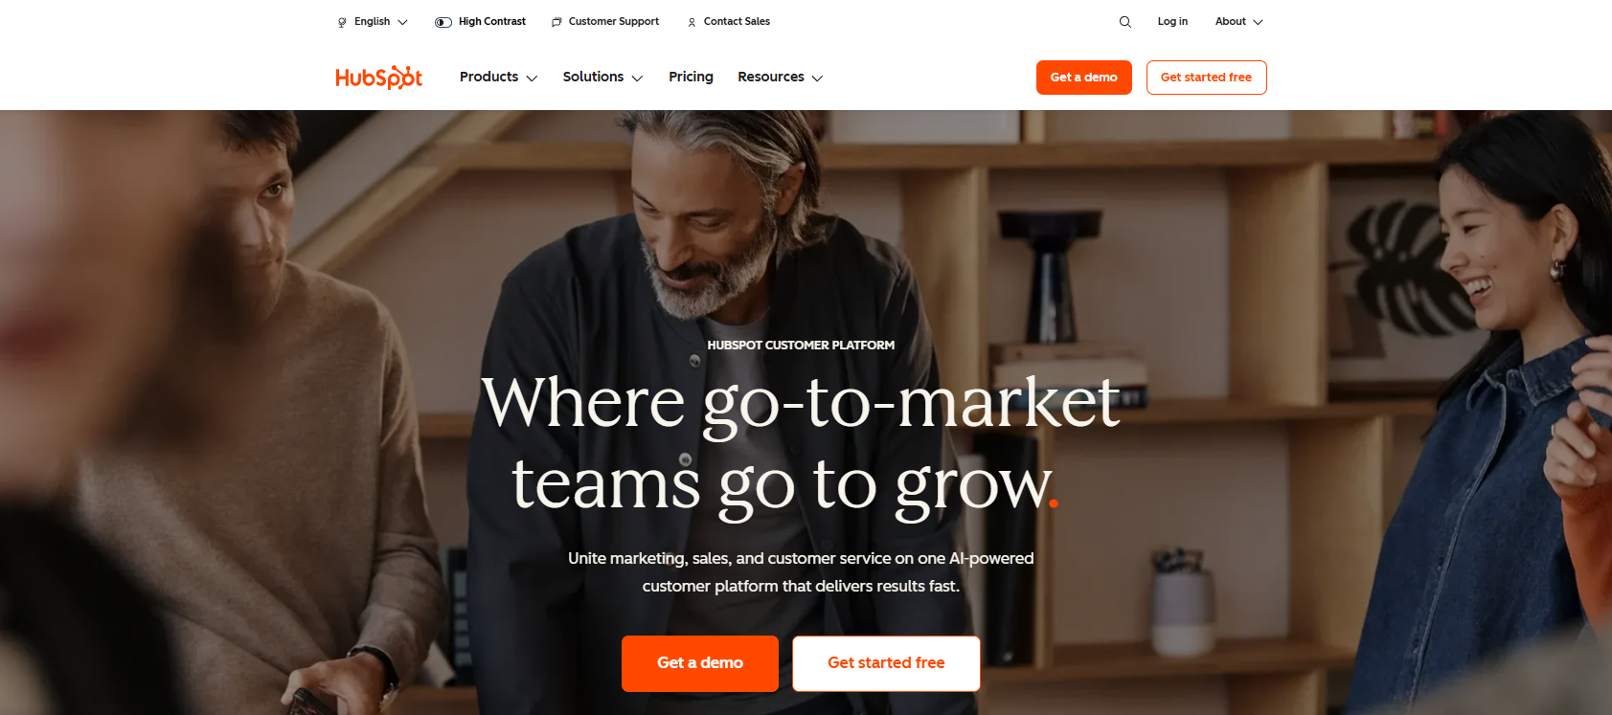Toggle the High Contrast switch

coord(443,22)
